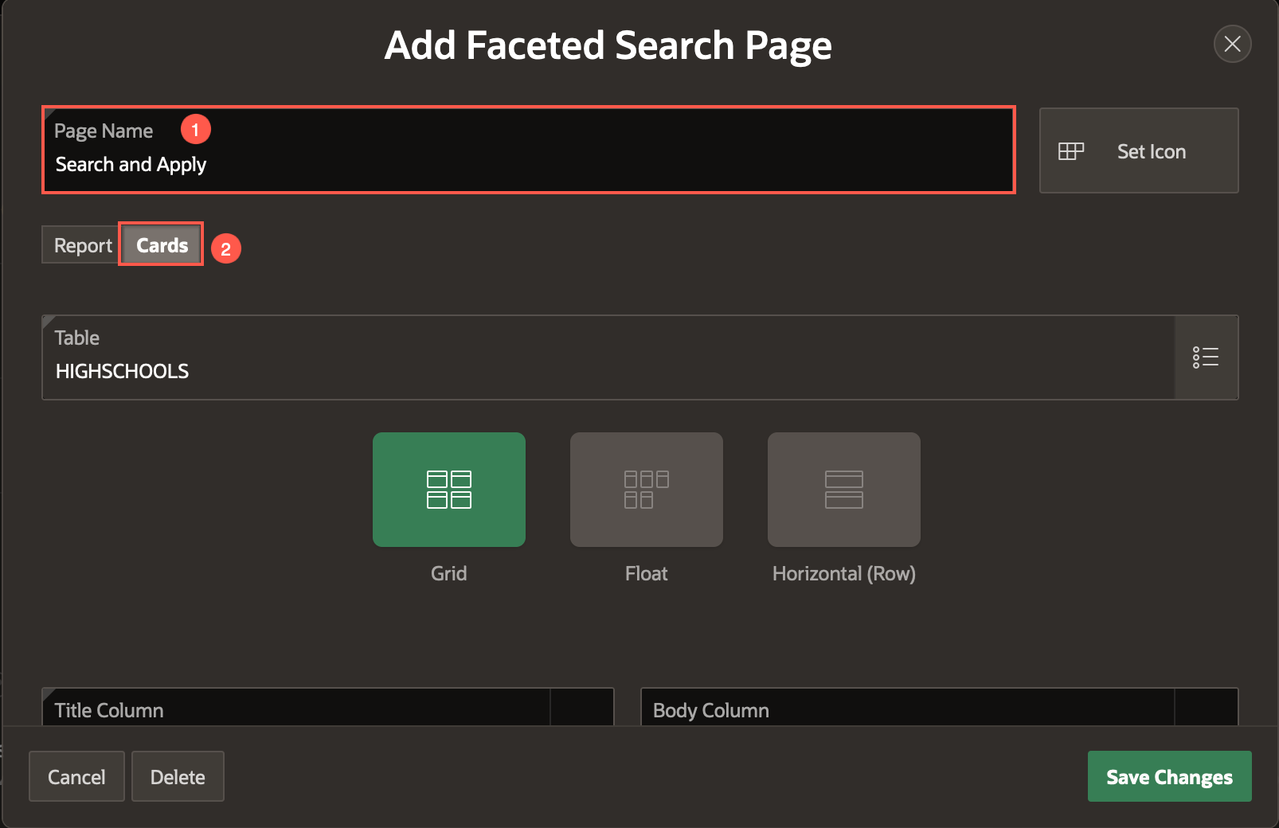Click the Horizontal (Row) label text
The height and width of the screenshot is (828, 1279).
tap(844, 574)
